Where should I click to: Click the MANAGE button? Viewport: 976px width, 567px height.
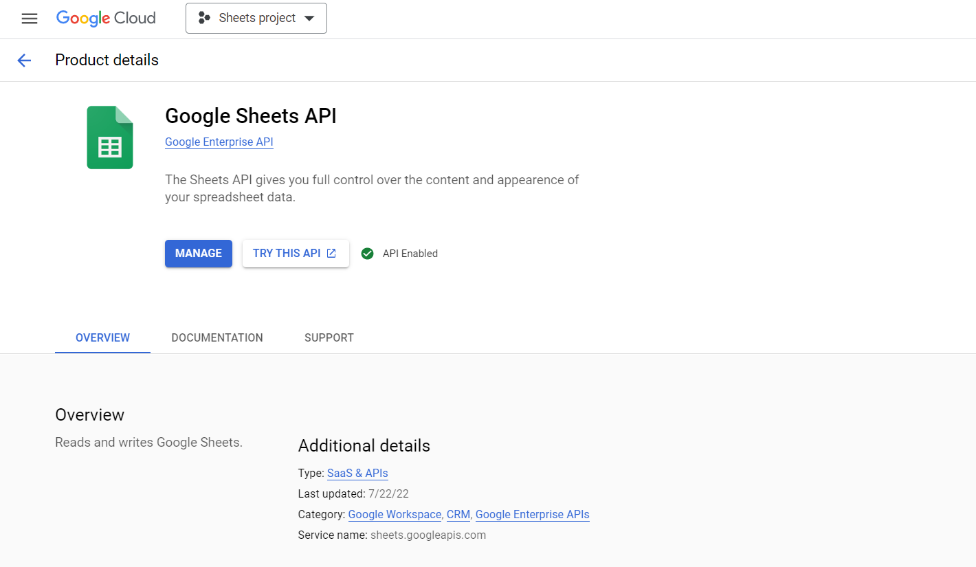point(198,253)
